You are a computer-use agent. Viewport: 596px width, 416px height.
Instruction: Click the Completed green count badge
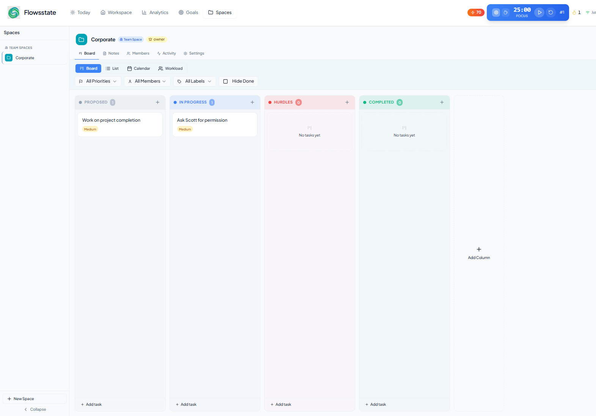pyautogui.click(x=400, y=102)
